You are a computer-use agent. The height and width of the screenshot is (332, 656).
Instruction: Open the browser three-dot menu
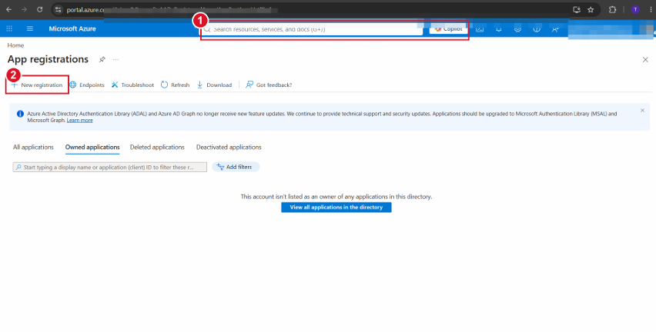(x=651, y=9)
